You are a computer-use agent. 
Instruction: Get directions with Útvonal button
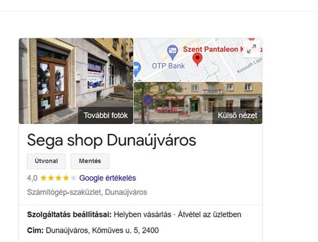click(46, 161)
